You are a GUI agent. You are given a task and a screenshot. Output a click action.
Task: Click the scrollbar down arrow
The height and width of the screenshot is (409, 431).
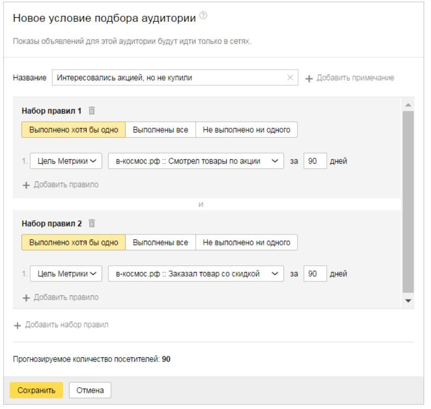408,301
